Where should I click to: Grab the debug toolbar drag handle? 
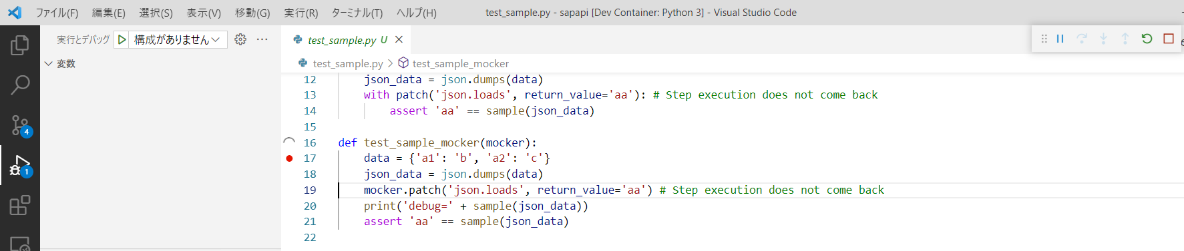1044,39
